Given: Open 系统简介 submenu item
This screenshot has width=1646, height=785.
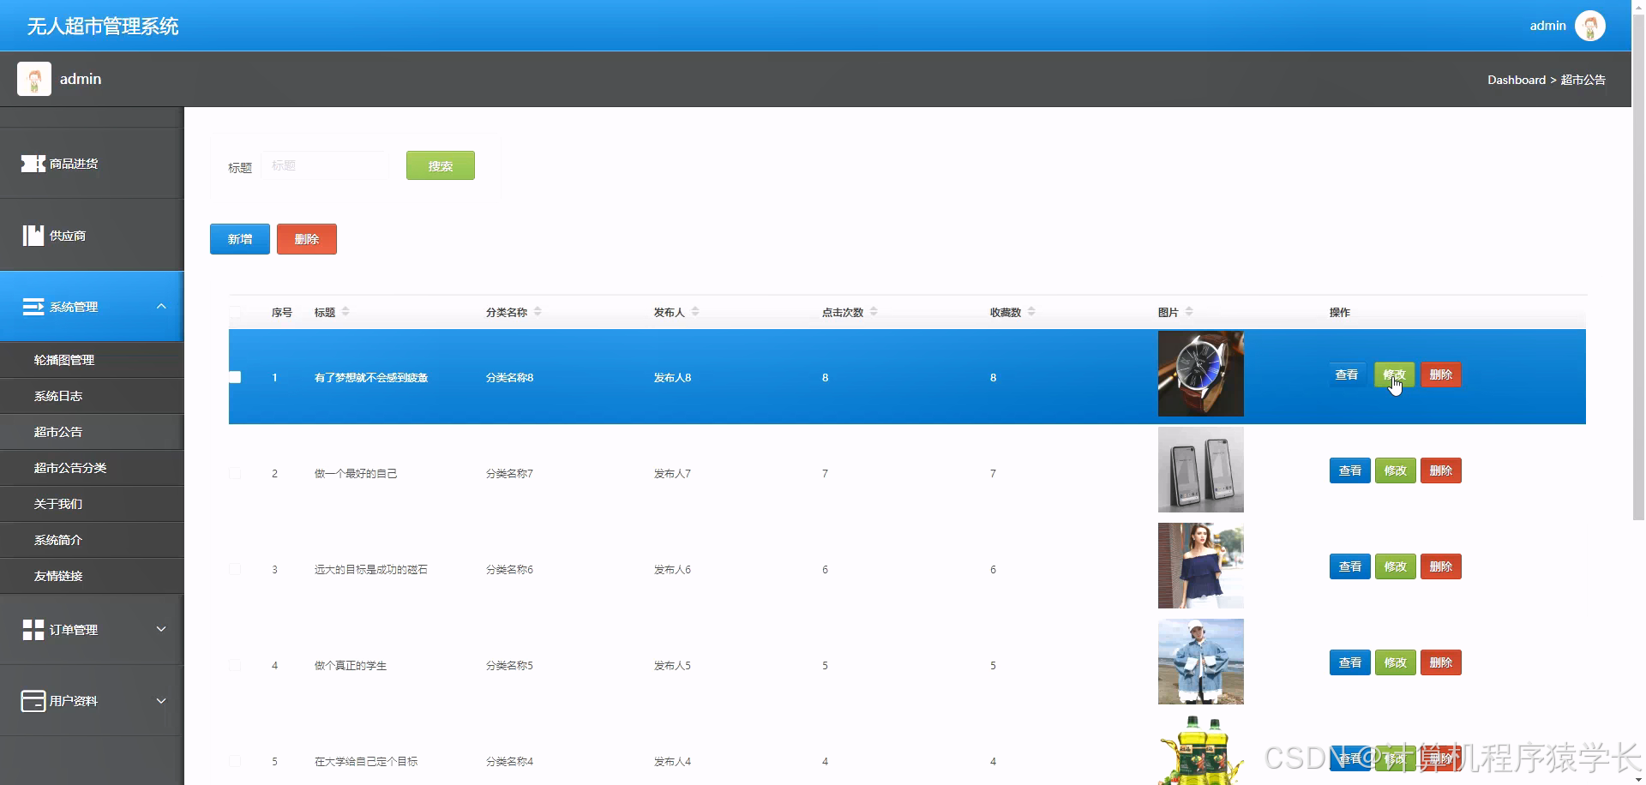Looking at the screenshot, I should pyautogui.click(x=92, y=540).
